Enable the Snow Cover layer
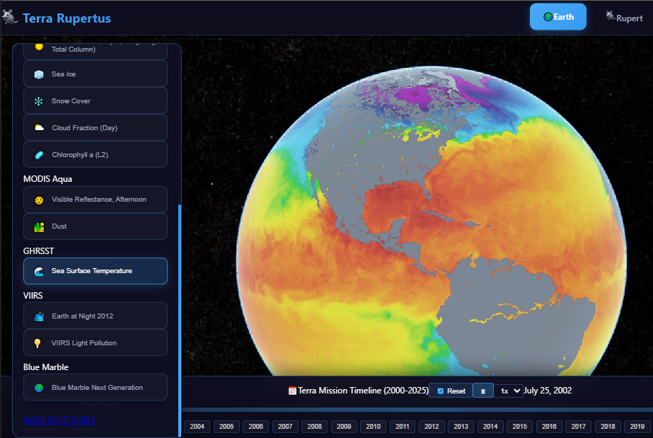This screenshot has height=438, width=653. tap(96, 100)
